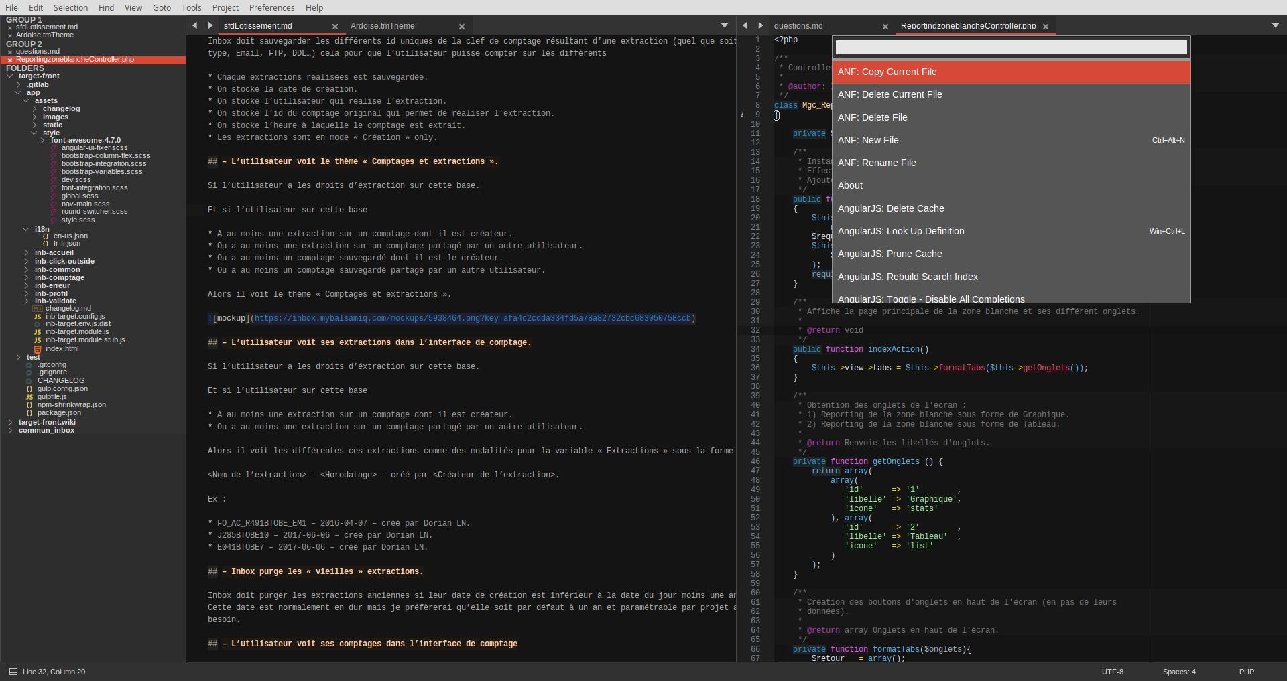Click the index.html file icon in the sidebar
This screenshot has height=681, width=1287.
(38, 349)
